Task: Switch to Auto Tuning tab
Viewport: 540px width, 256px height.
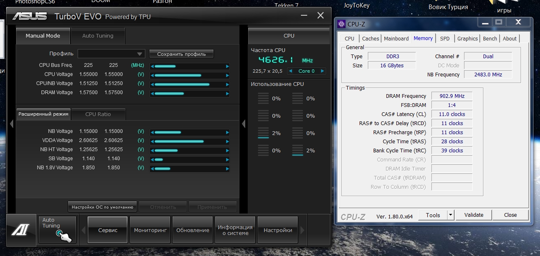Action: [98, 36]
